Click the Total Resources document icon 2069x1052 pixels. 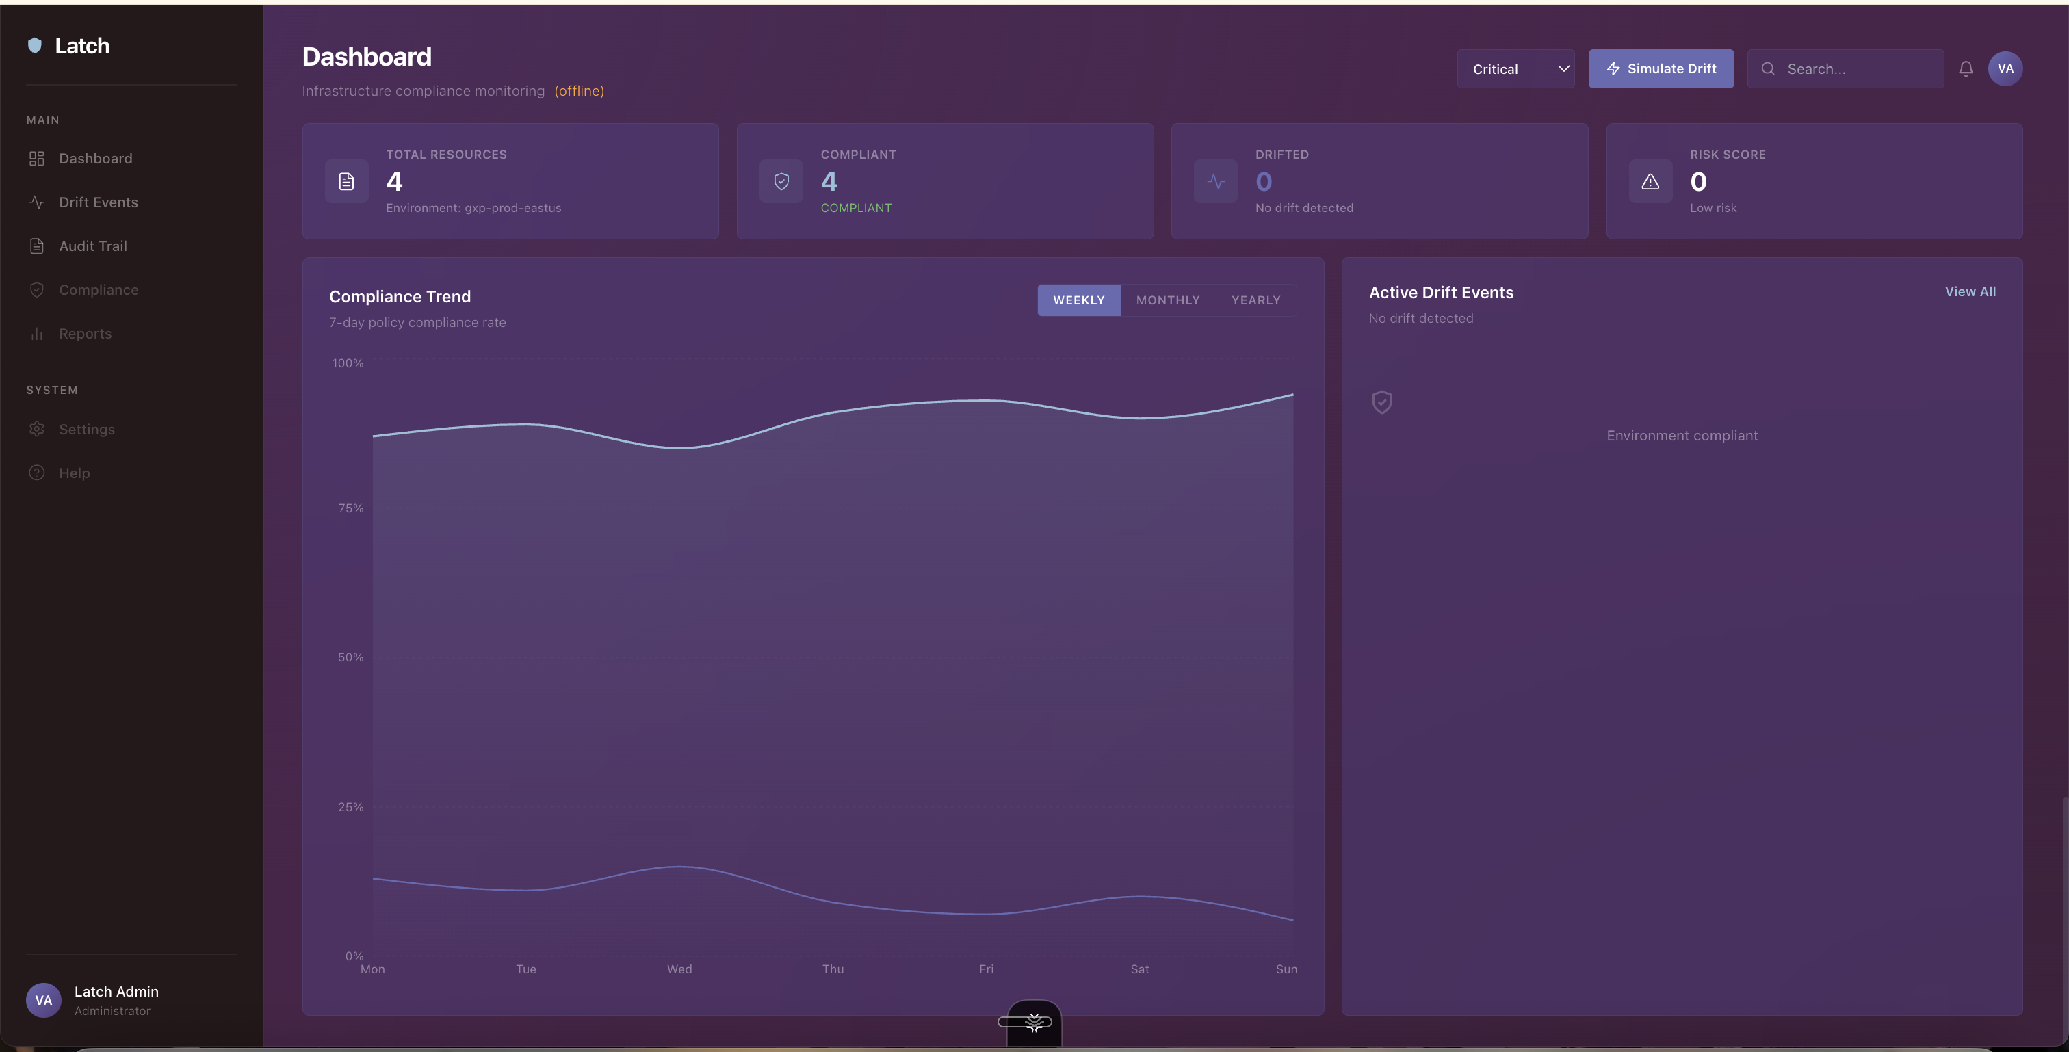(x=346, y=181)
